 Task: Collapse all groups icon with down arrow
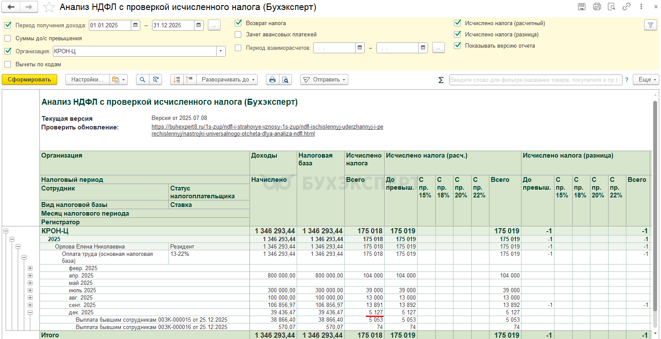(x=177, y=80)
